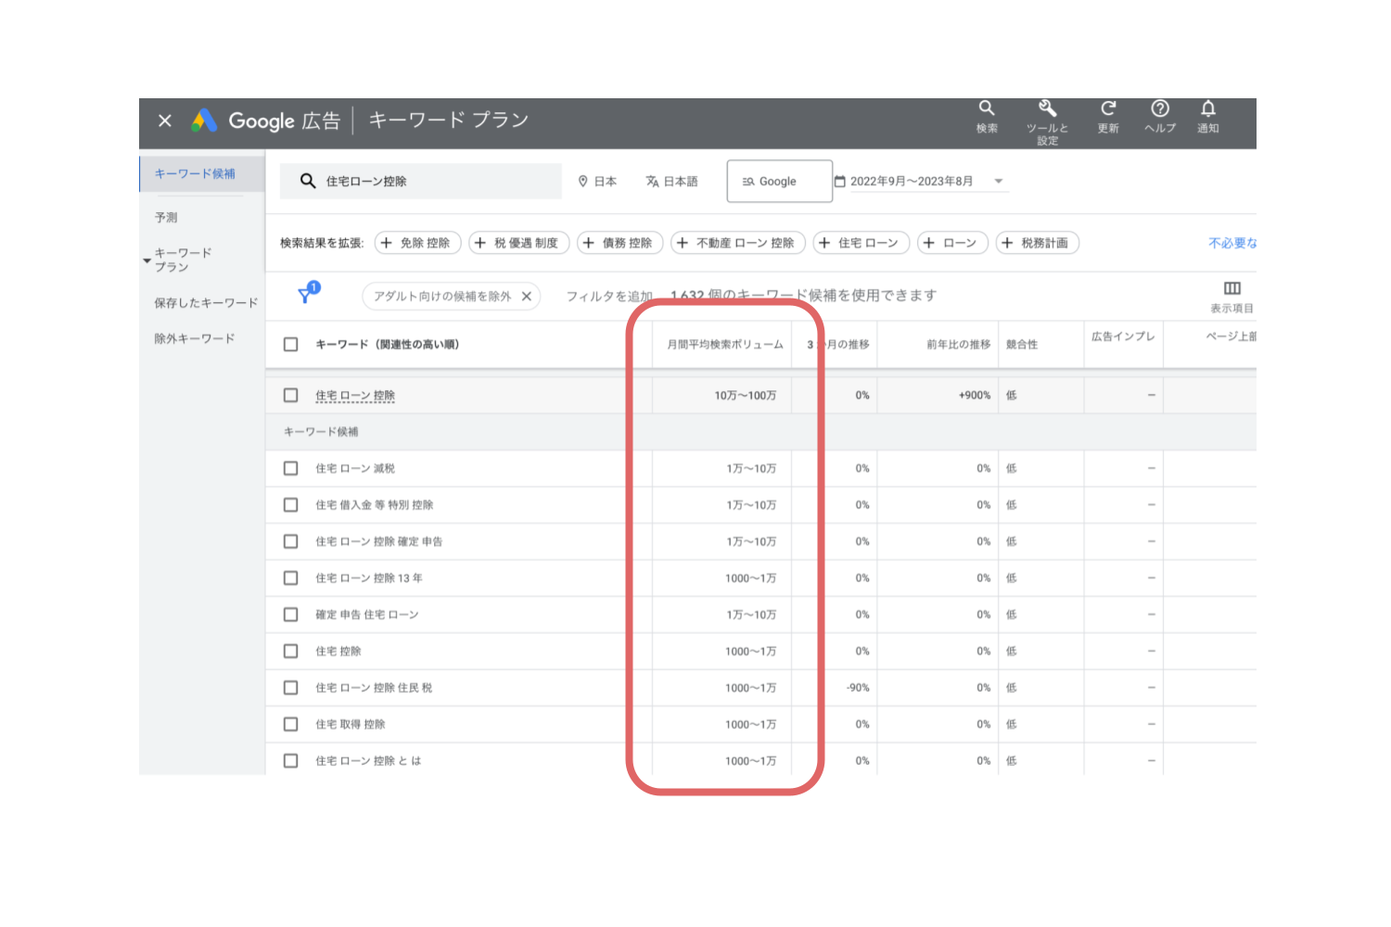Click the calendar icon beside the date range

tap(840, 181)
